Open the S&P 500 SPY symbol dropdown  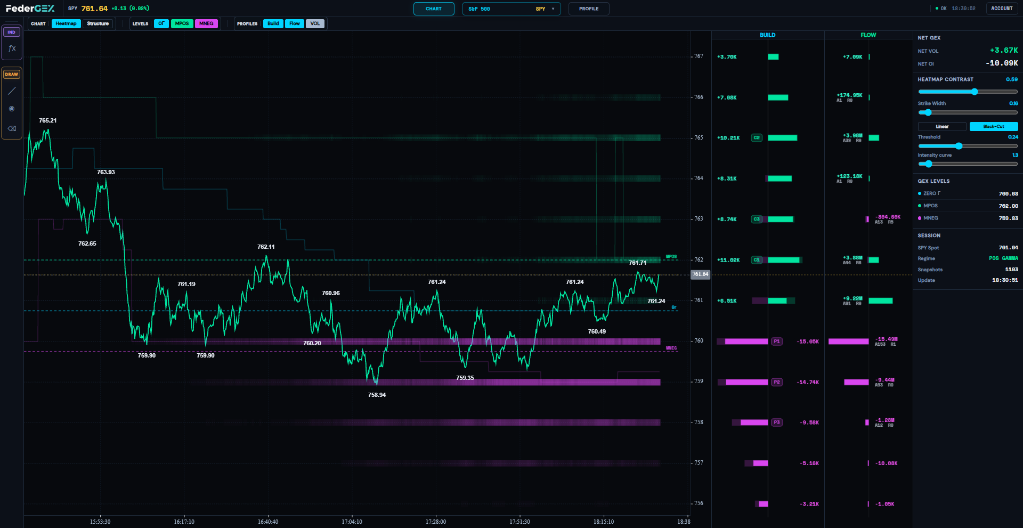pyautogui.click(x=511, y=9)
